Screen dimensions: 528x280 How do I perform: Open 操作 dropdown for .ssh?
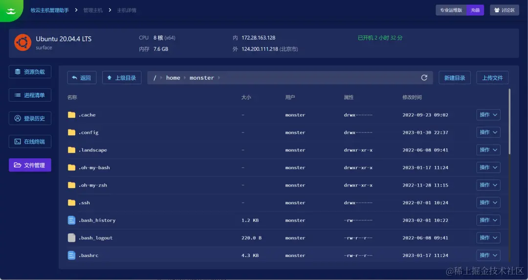tap(488, 203)
